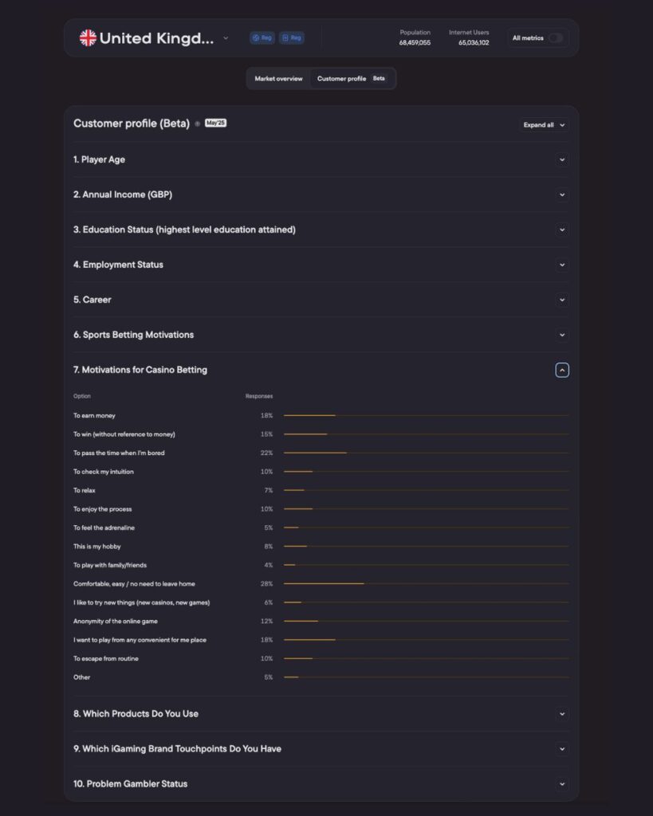
Task: Click the Employment Status section heading
Action: (118, 265)
